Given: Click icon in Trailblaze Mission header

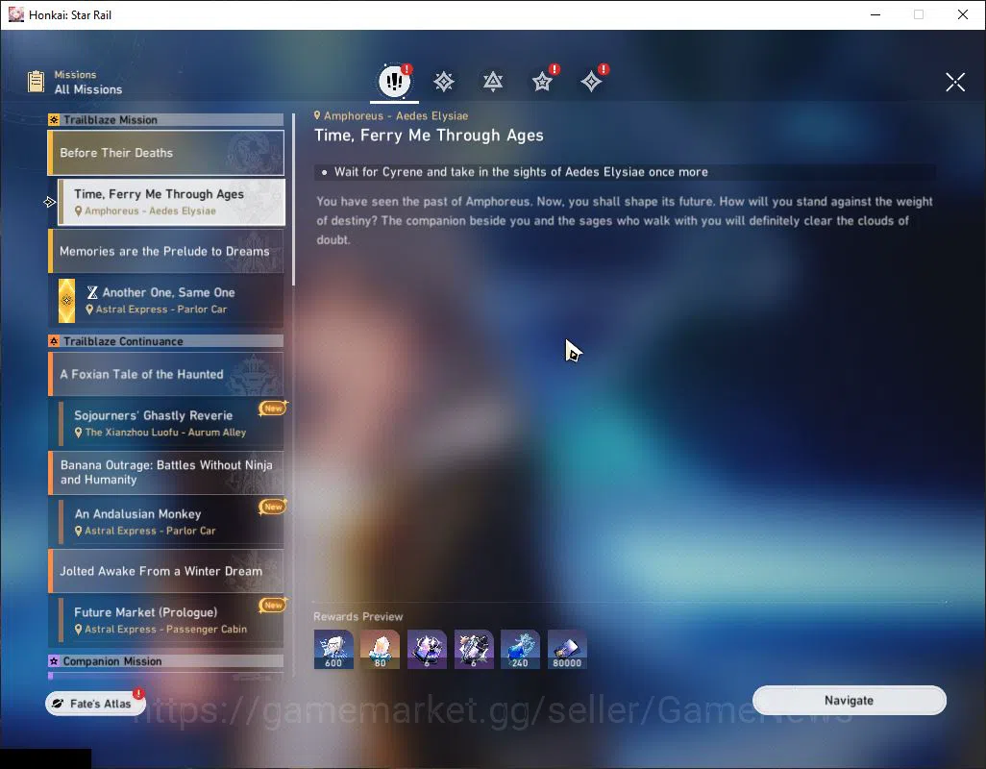Looking at the screenshot, I should click(54, 119).
